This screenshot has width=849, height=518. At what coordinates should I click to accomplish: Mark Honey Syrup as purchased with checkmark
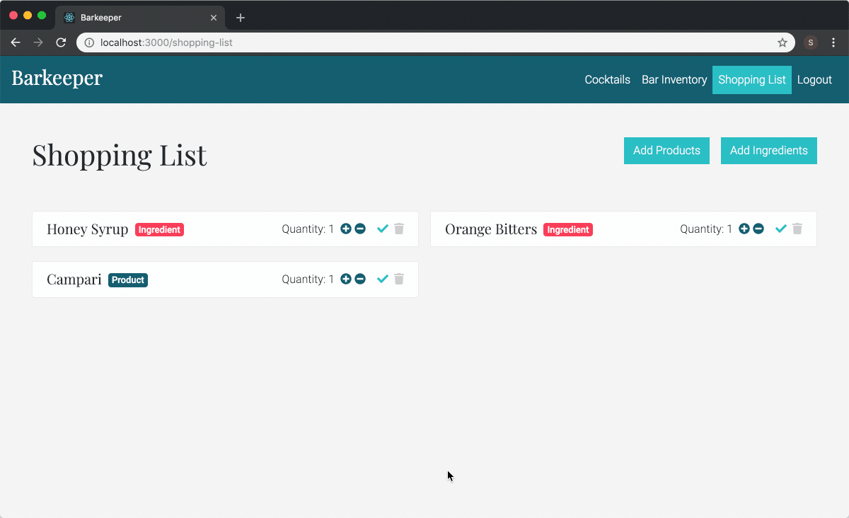383,229
